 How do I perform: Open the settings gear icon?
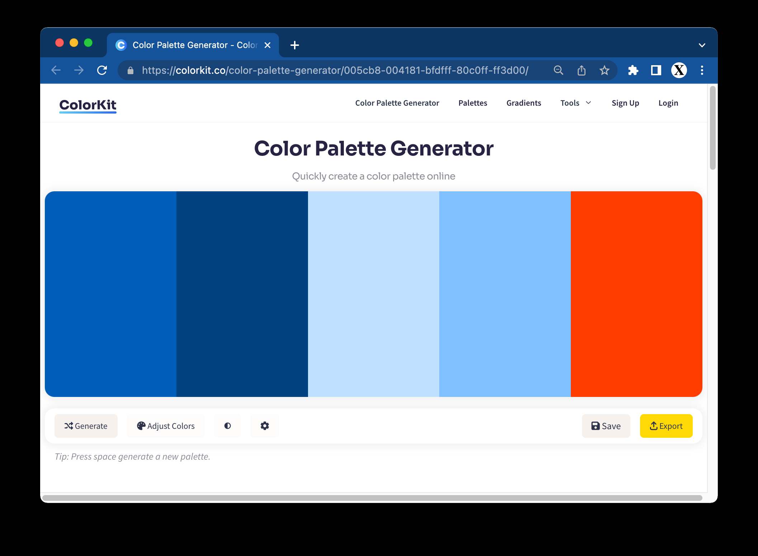pos(265,426)
